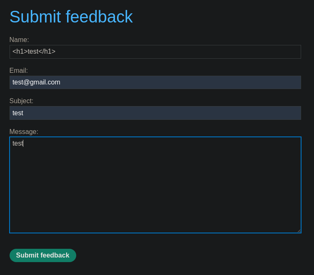Click the "Email:" label

click(19, 71)
